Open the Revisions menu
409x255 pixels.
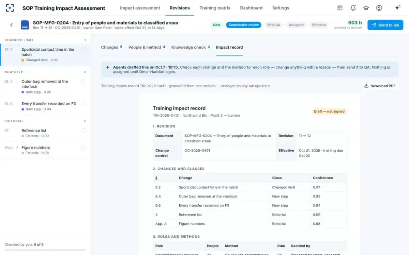pyautogui.click(x=180, y=8)
